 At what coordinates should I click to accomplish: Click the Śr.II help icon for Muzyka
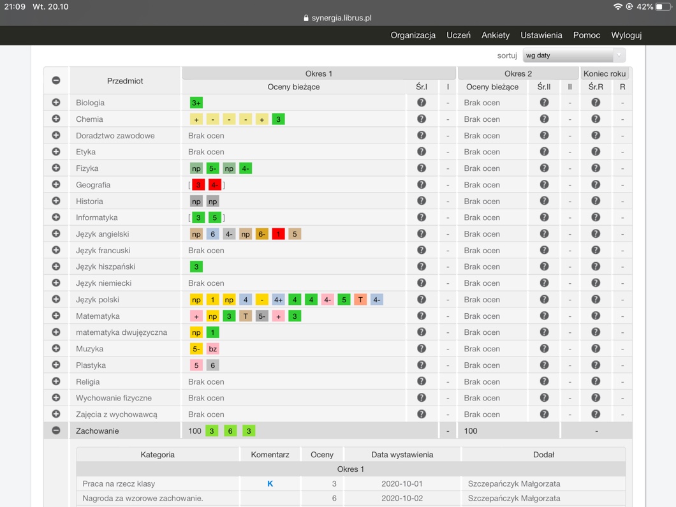[x=544, y=349]
